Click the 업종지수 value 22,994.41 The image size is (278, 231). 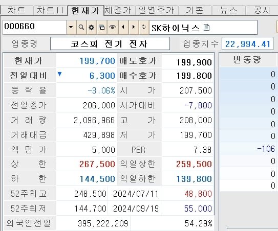(248, 44)
